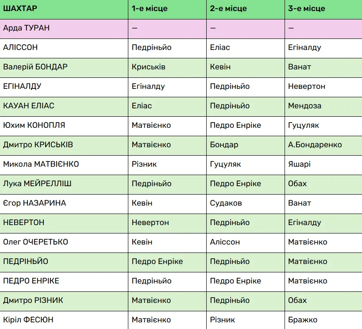Select the Валерій БОНДАР name cell

coord(35,67)
